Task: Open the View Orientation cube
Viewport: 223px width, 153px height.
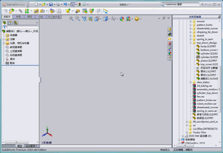Action: click(x=97, y=19)
